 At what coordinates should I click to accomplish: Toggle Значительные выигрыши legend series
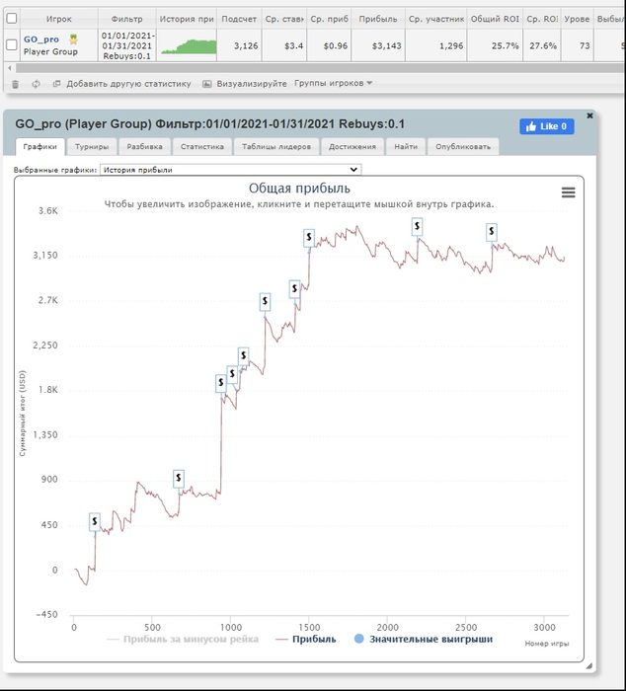424,639
